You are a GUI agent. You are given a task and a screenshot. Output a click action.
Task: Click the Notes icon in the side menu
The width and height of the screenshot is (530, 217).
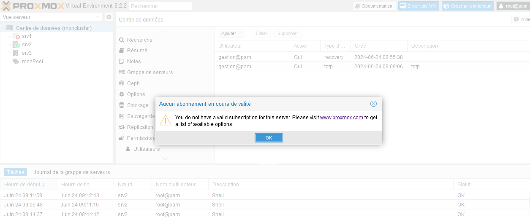122,62
